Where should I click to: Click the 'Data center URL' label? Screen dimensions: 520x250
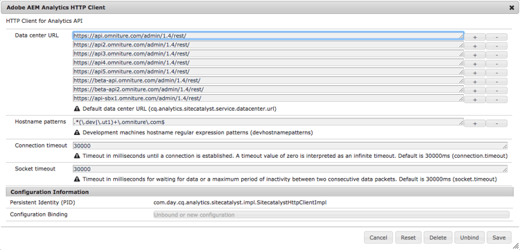coord(37,35)
